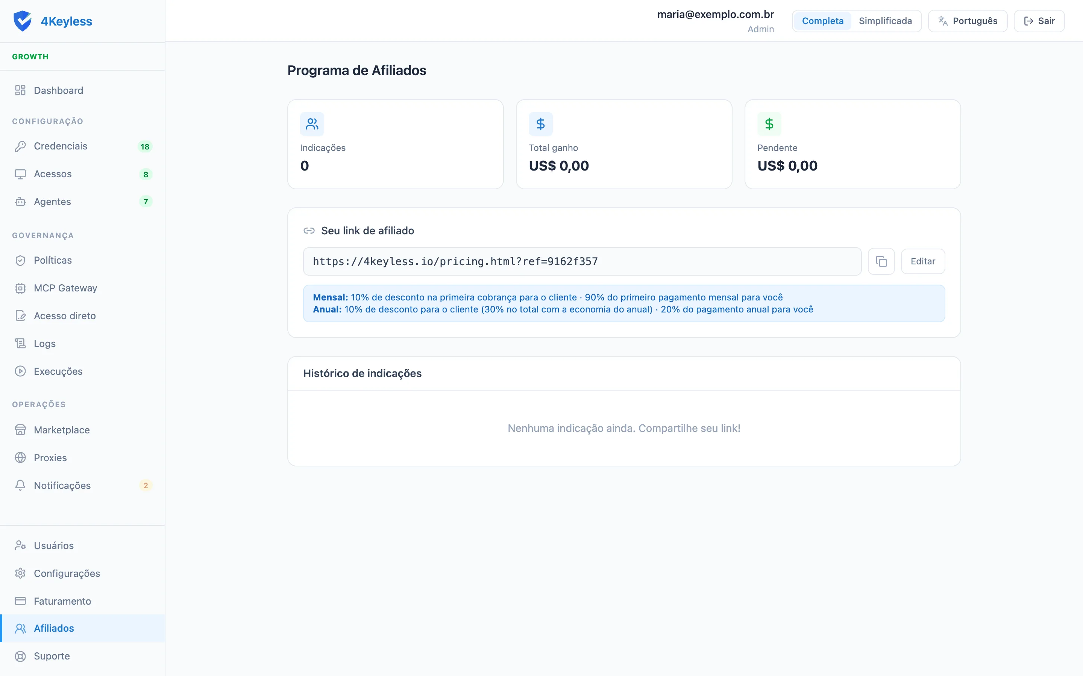Click the Execuções play icon
The height and width of the screenshot is (676, 1083).
tap(20, 371)
